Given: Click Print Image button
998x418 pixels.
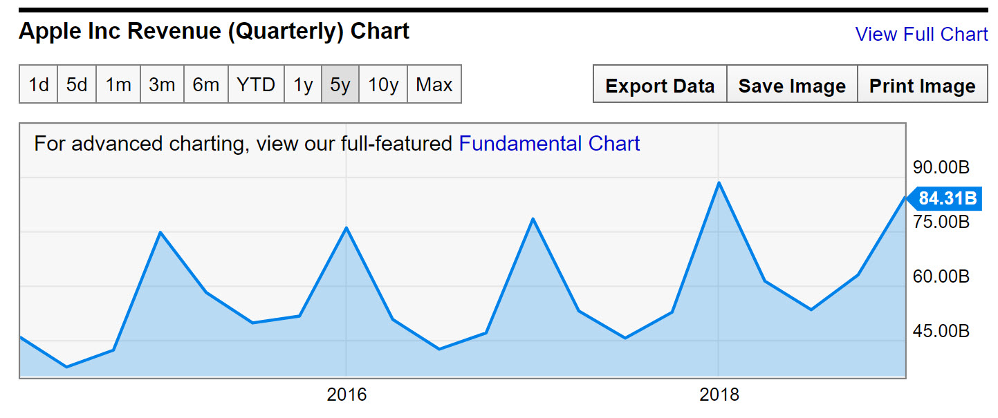Looking at the screenshot, I should (923, 86).
